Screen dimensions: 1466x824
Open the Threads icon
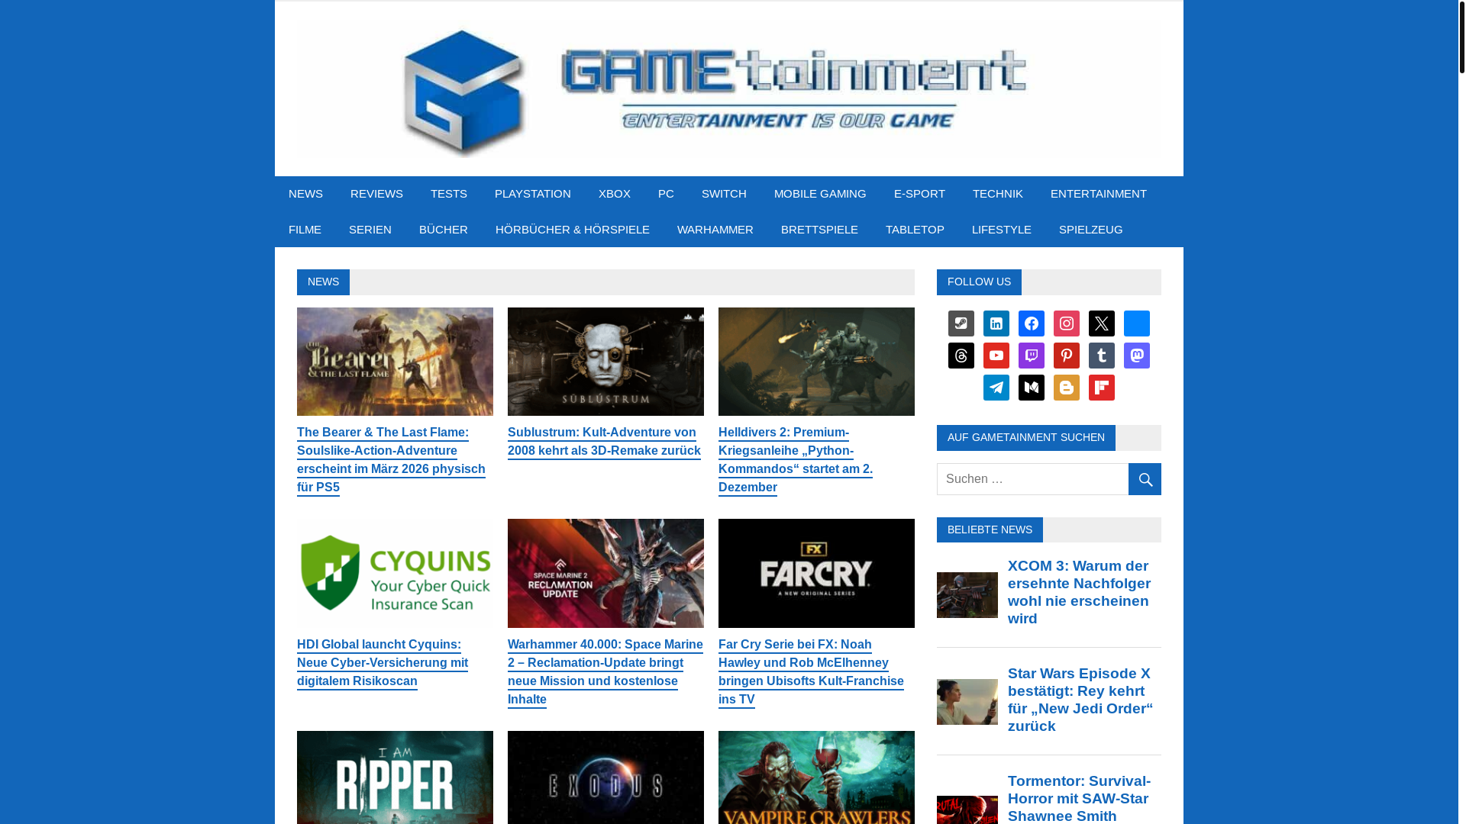961,356
